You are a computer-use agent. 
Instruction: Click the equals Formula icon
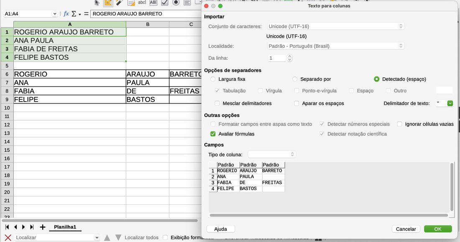[x=86, y=13]
